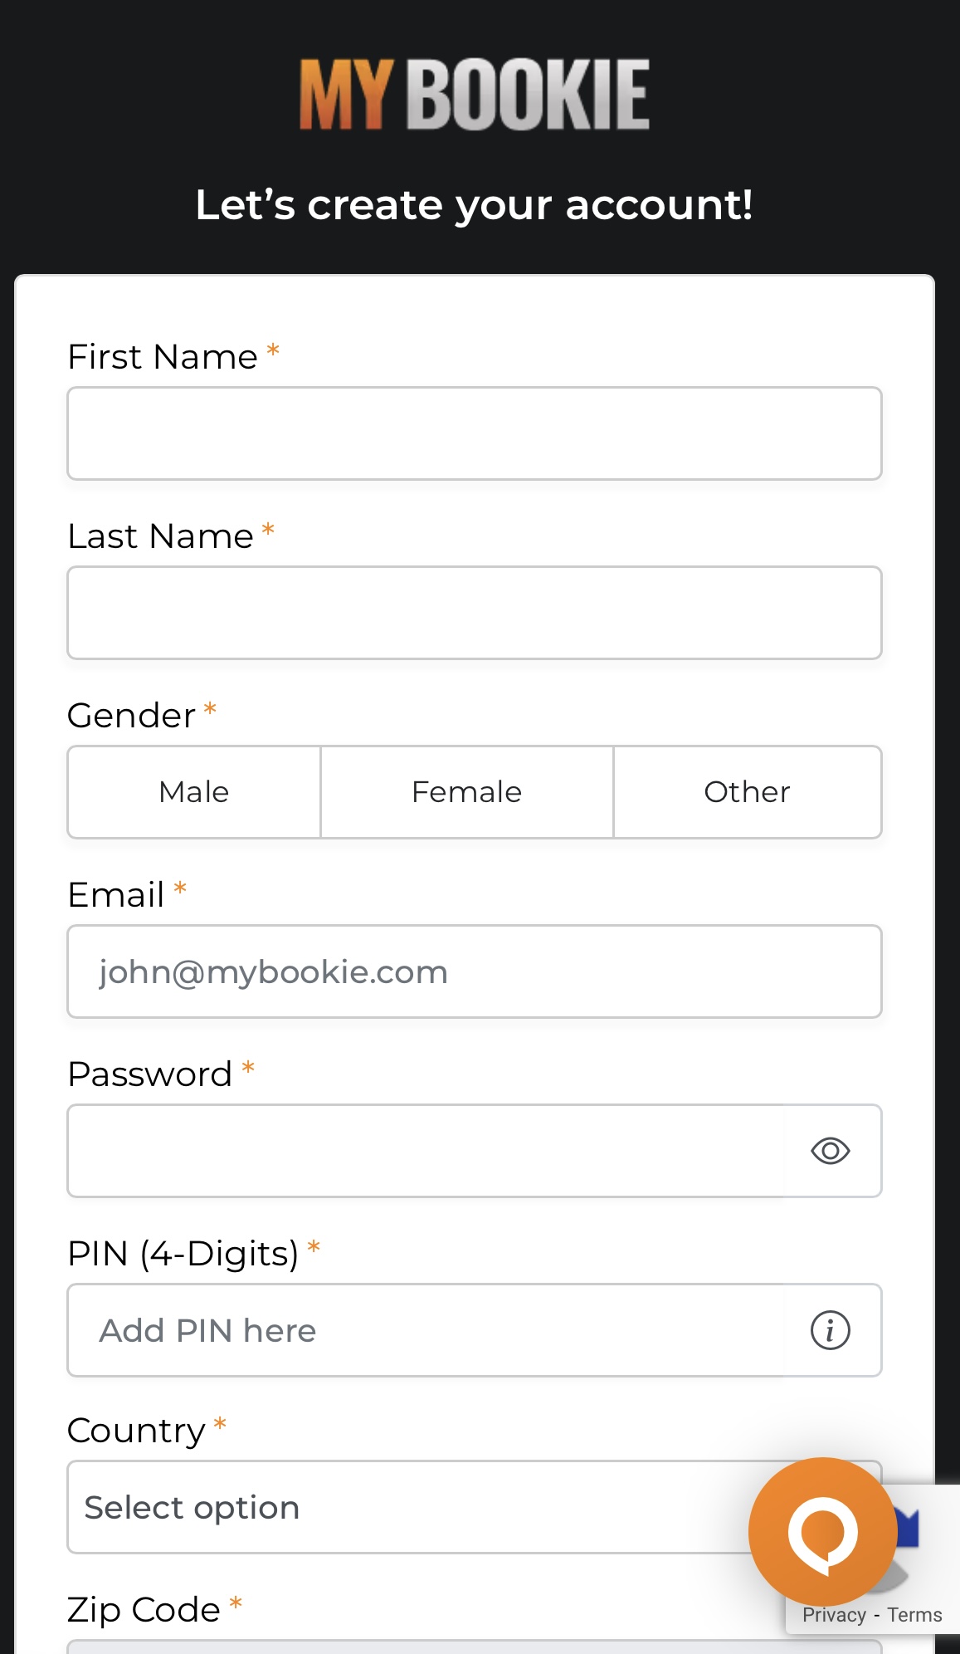Image resolution: width=960 pixels, height=1654 pixels.
Task: Click the "Let's create your account!" heading
Action: [474, 204]
